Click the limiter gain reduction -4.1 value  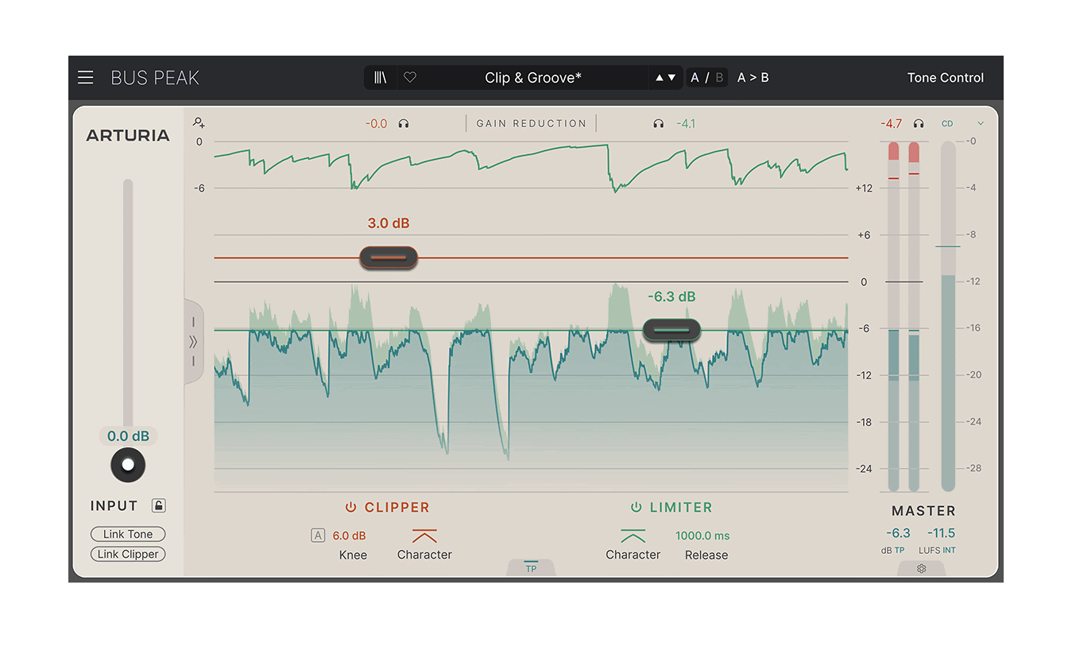[686, 123]
